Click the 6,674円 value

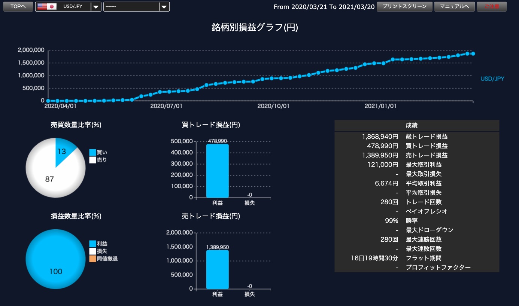click(387, 183)
